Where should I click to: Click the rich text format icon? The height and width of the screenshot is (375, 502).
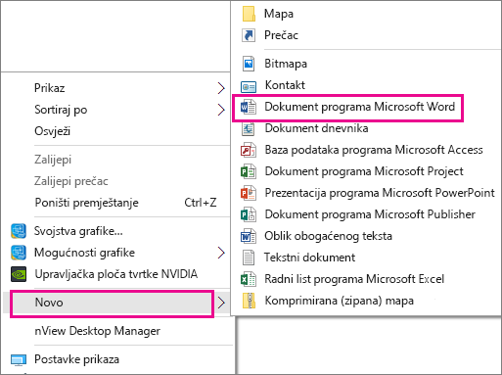249,236
